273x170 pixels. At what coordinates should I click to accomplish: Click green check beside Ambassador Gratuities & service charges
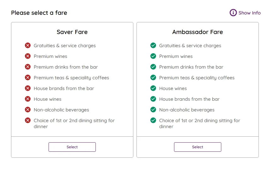tap(153, 46)
